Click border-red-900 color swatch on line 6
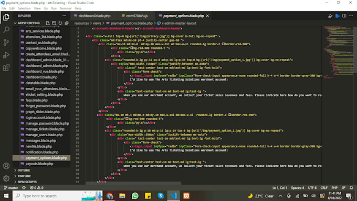The height and width of the screenshot is (201, 357). [223, 44]
